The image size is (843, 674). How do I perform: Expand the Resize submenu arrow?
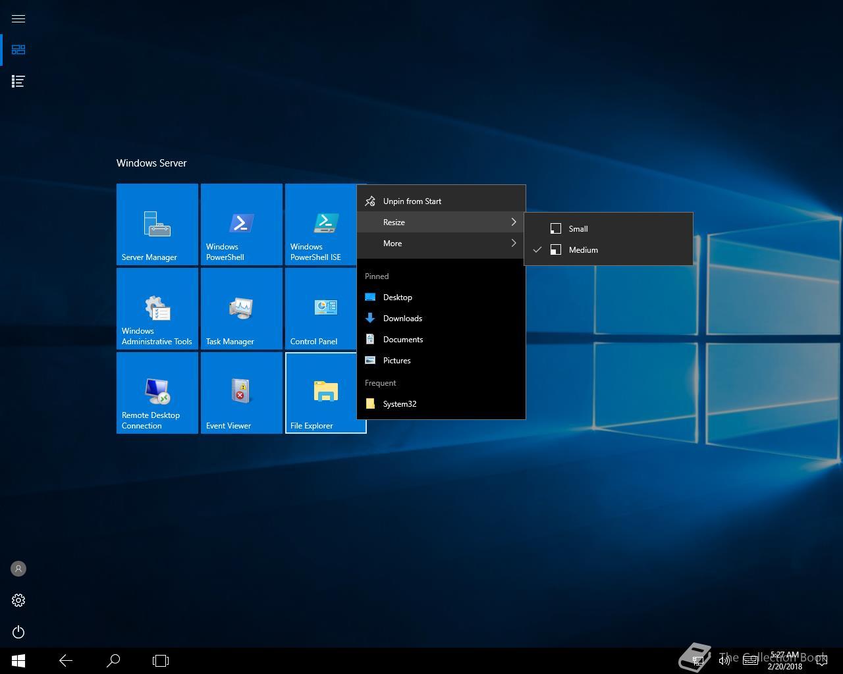click(x=514, y=222)
